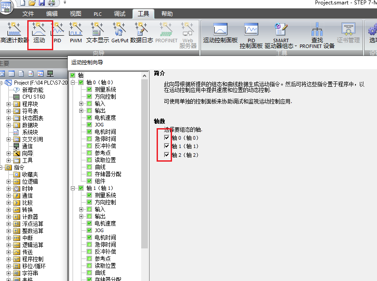Toggle the 急停时间 checkbox under 轴 0

click(89, 139)
